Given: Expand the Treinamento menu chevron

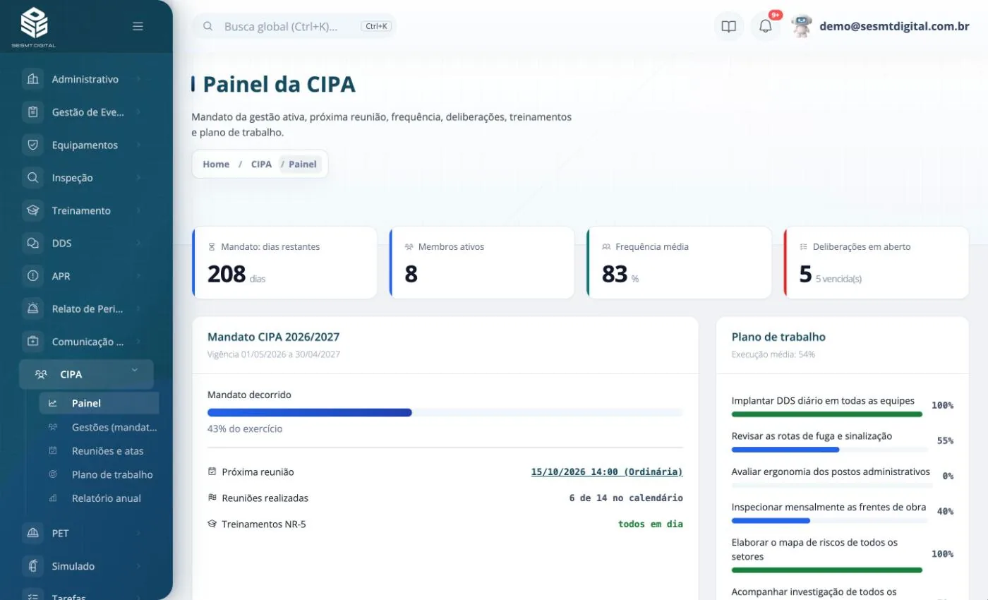Looking at the screenshot, I should coord(138,210).
